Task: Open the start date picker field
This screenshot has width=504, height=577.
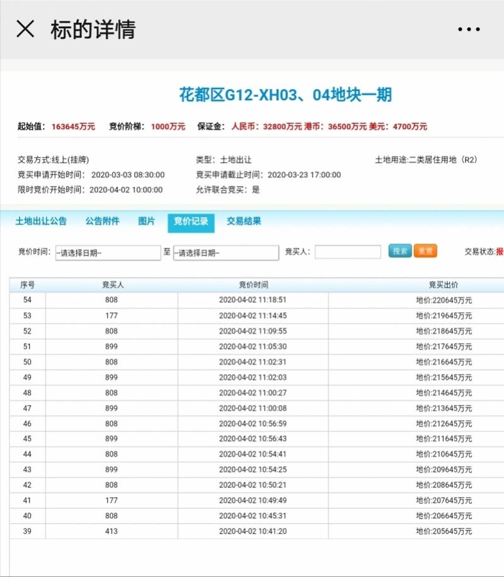Action: 108,252
